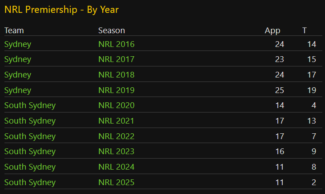Click the Season column header
The width and height of the screenshot is (325, 194).
[x=112, y=31]
